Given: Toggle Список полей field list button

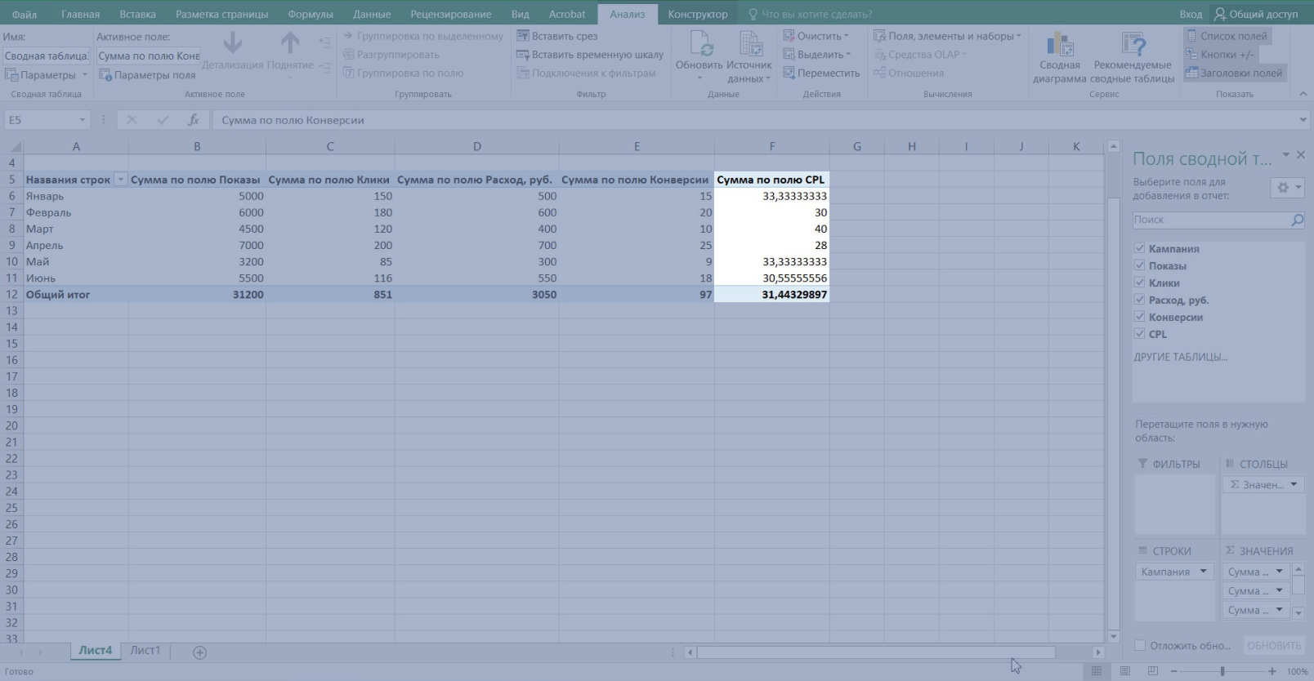Looking at the screenshot, I should 1227,36.
